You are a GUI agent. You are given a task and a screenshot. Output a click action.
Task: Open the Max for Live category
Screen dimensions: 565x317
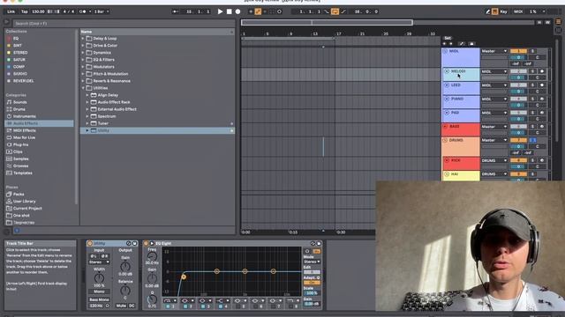point(24,137)
